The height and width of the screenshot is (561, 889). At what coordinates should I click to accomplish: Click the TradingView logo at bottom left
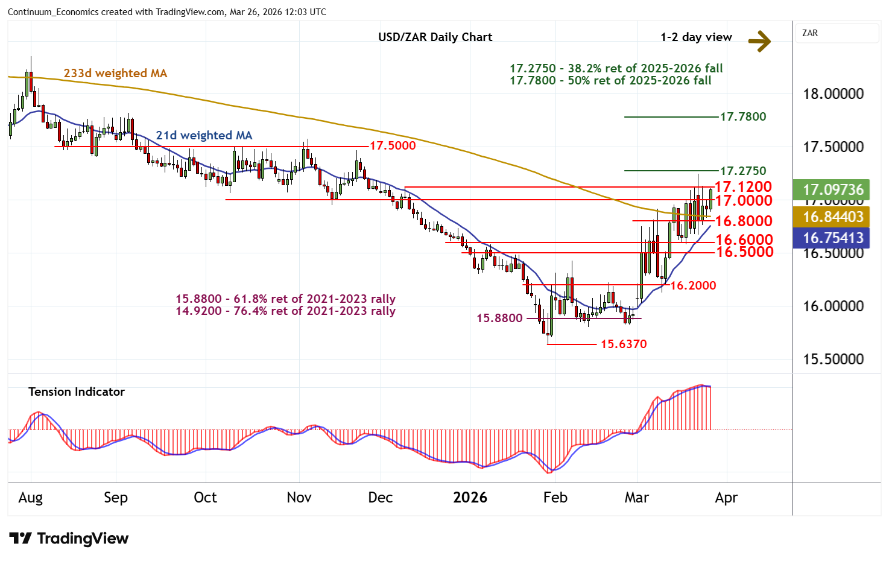coord(69,538)
